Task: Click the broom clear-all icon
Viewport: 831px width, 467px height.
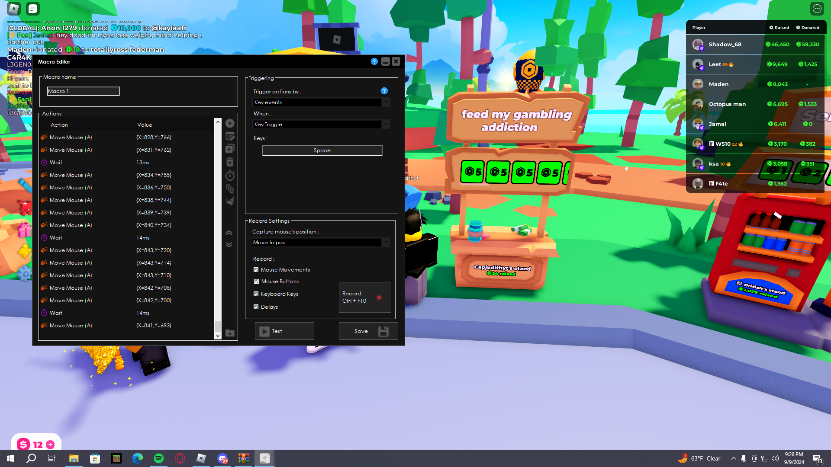Action: (x=230, y=201)
